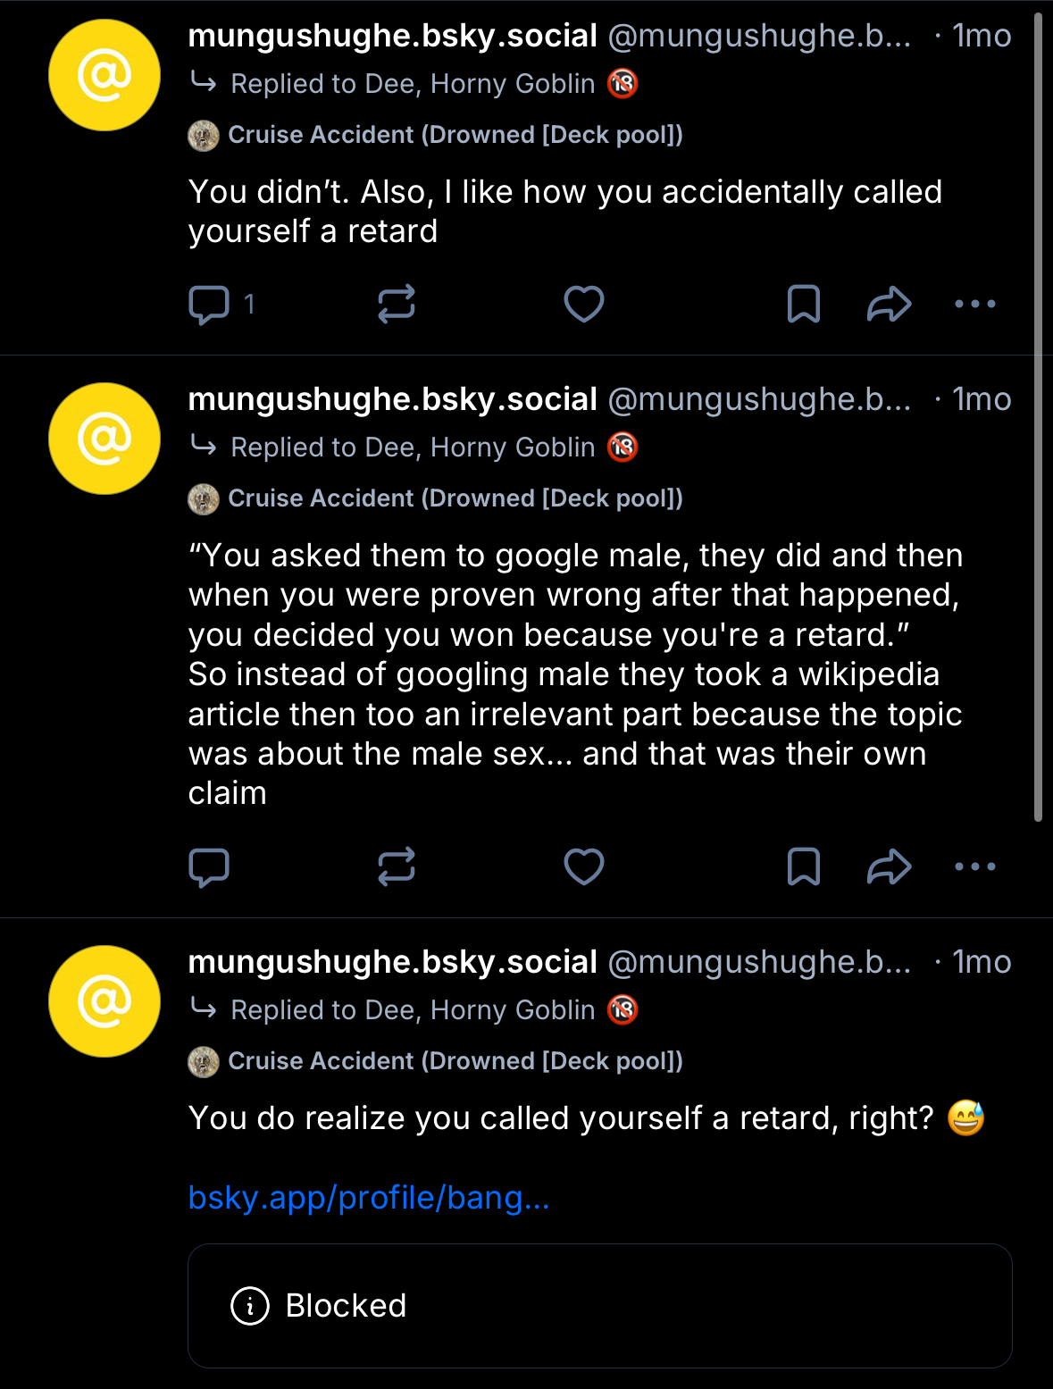Reply to the "google male" post

210,867
